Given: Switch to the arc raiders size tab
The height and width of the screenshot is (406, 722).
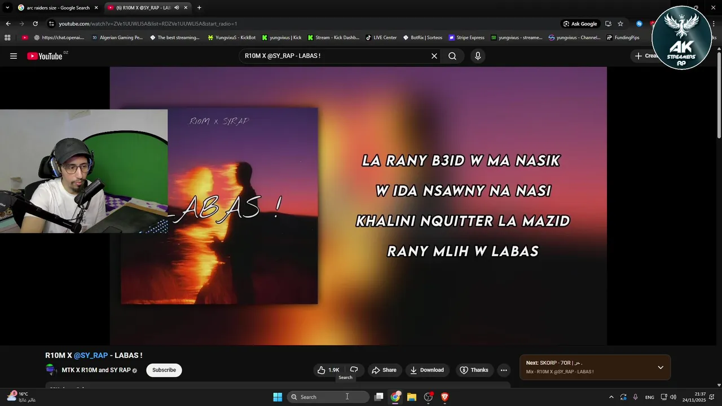Looking at the screenshot, I should pos(58,8).
